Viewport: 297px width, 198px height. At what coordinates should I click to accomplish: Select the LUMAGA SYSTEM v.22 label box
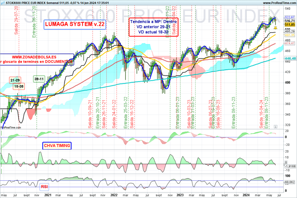pyautogui.click(x=75, y=24)
